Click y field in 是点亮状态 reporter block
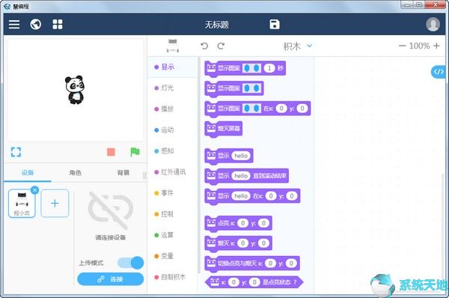449x298 pixels. pyautogui.click(x=254, y=282)
